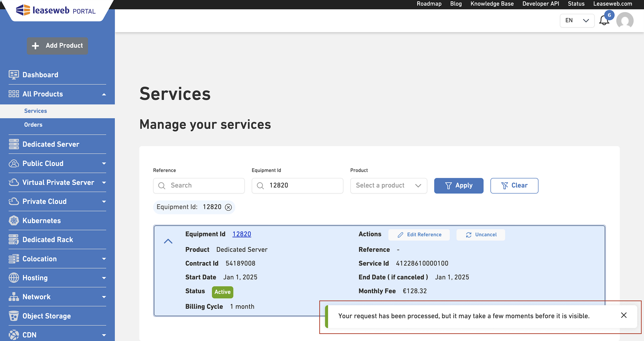
Task: Click the Service Id 41228610000100 value
Action: pos(422,264)
